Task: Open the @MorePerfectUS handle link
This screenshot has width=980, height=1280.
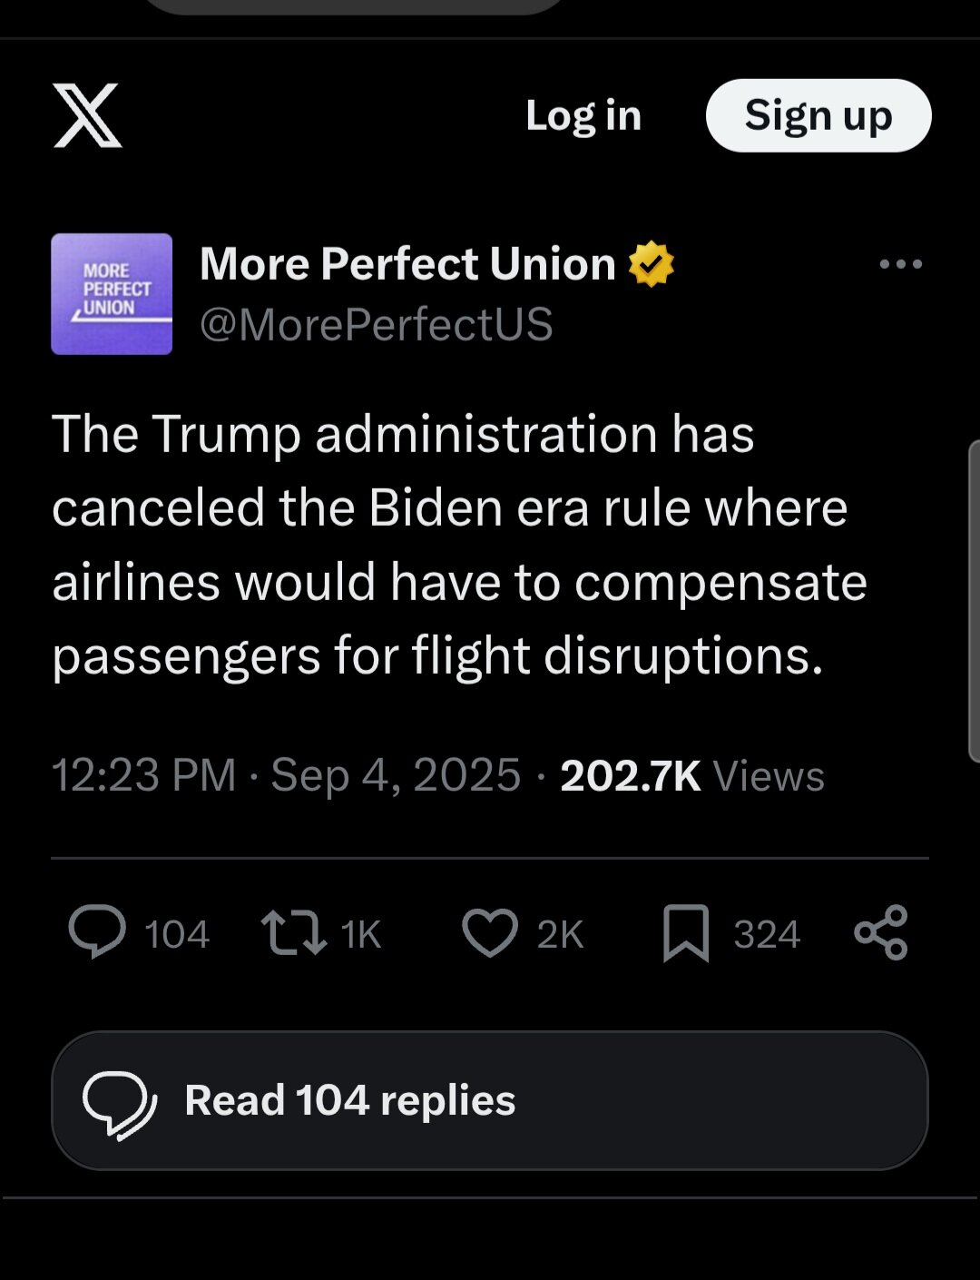Action: (377, 324)
